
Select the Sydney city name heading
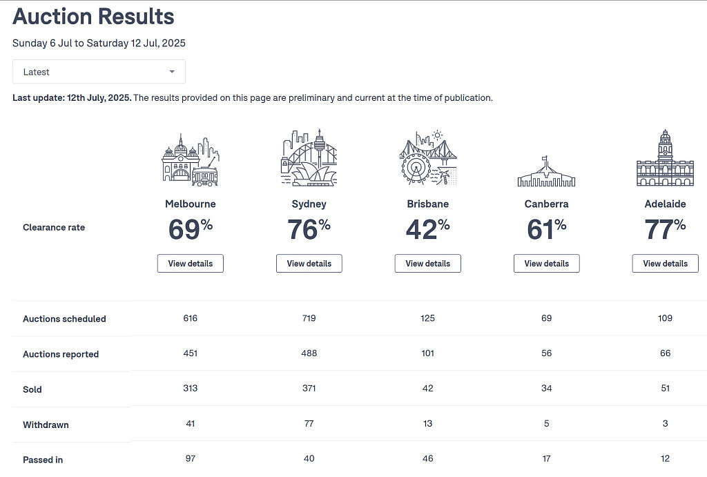(x=309, y=204)
